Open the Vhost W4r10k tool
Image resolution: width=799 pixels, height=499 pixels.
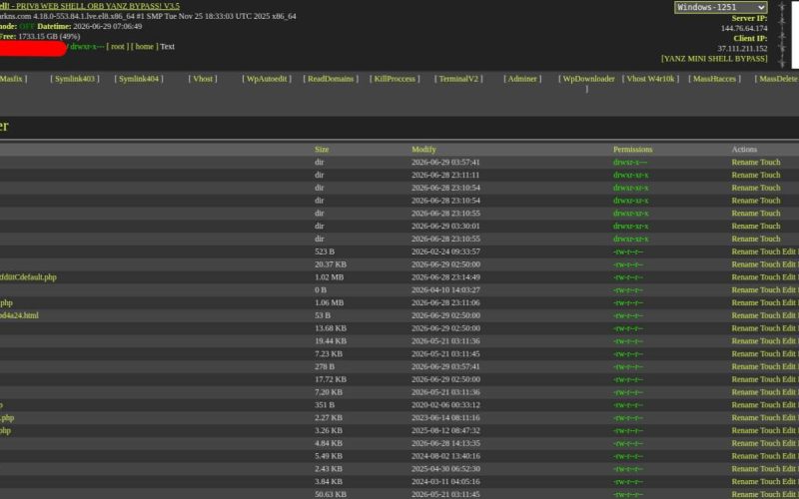point(650,79)
